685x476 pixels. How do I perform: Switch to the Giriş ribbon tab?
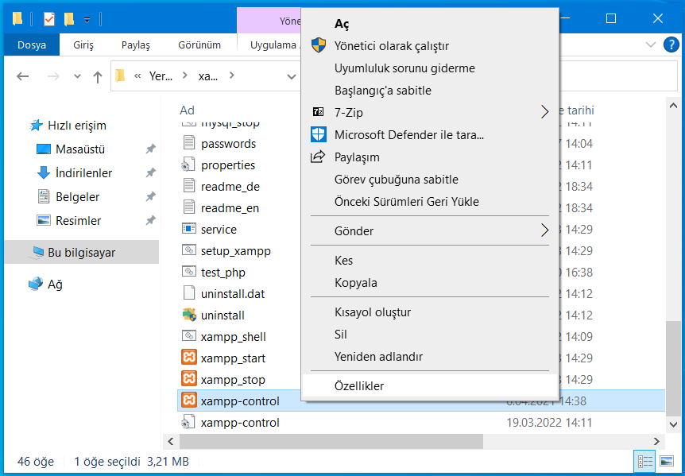[x=83, y=45]
